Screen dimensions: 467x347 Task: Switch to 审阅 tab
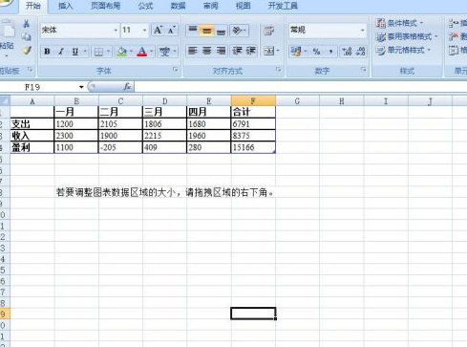click(x=210, y=6)
